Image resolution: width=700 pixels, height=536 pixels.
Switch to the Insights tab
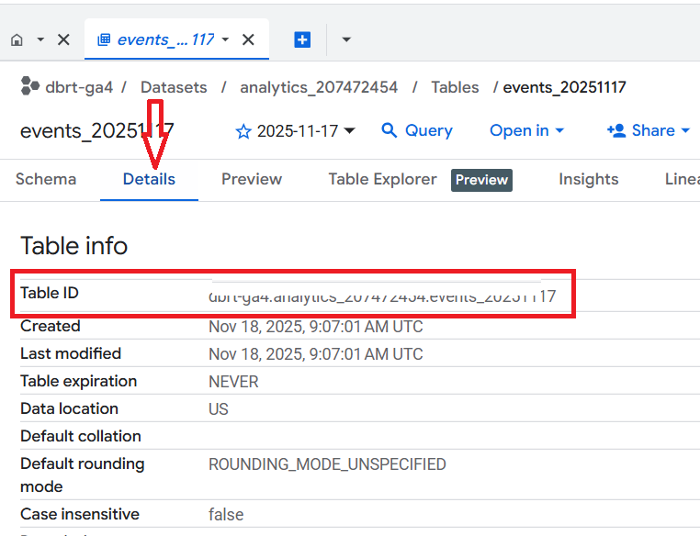coord(589,179)
